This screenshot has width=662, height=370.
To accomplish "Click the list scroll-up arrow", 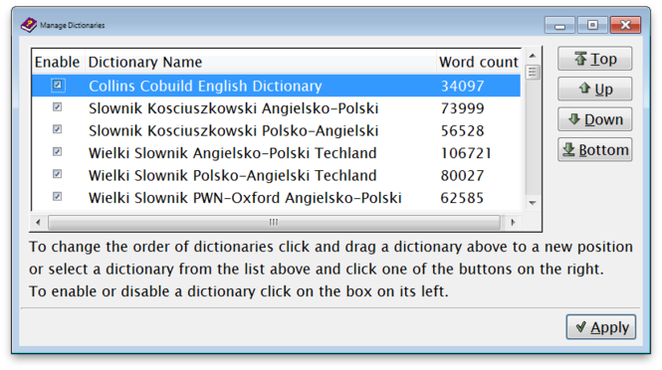I will coord(533,56).
